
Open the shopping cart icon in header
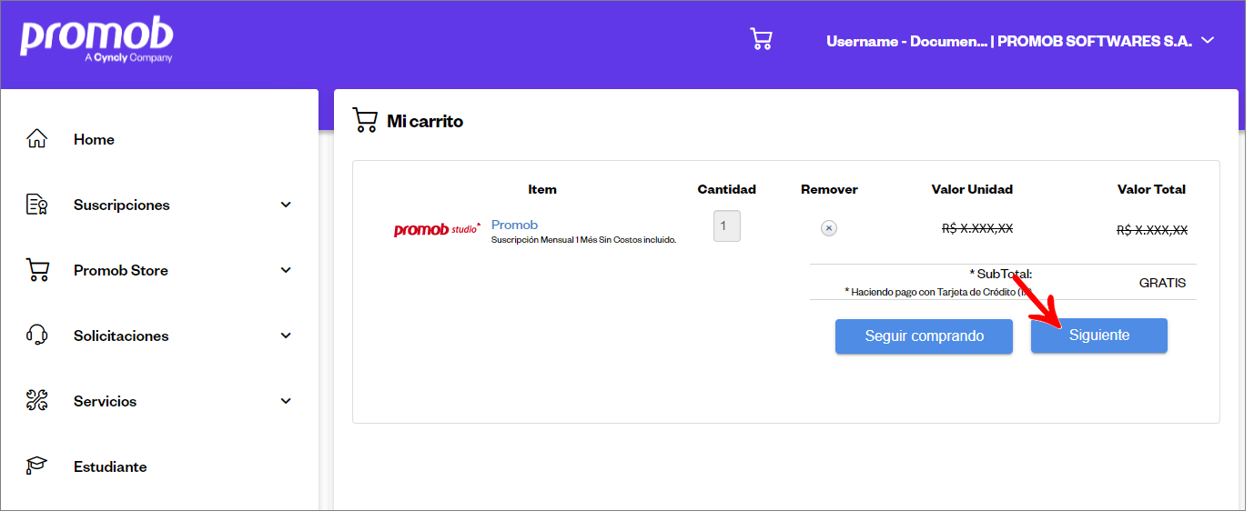coord(761,39)
